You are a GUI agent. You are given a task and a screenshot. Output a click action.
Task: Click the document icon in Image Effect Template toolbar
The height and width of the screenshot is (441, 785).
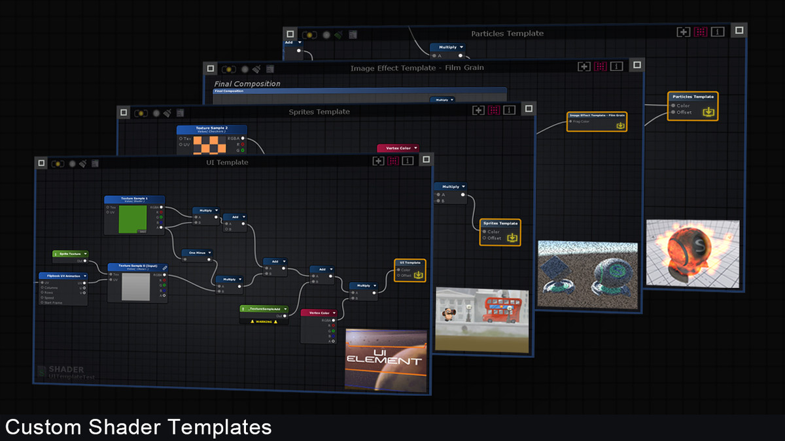click(270, 69)
